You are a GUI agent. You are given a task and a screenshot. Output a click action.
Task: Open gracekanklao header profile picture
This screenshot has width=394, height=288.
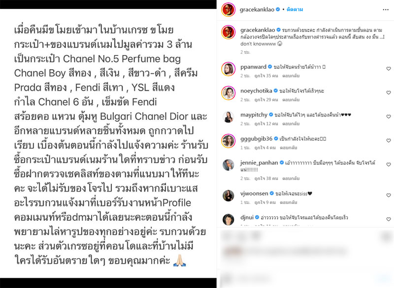[x=228, y=9]
